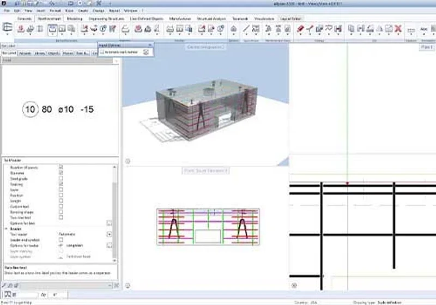Toggle Spacing checkbox

61,184
